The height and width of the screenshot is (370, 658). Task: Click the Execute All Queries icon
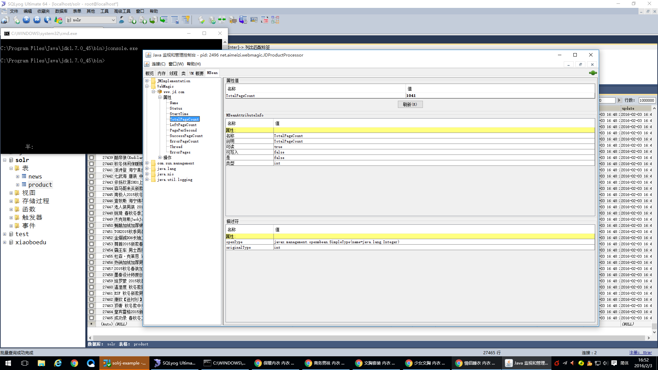[37, 20]
